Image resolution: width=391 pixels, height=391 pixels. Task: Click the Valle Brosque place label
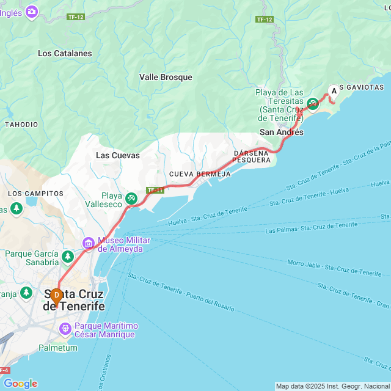(x=166, y=77)
